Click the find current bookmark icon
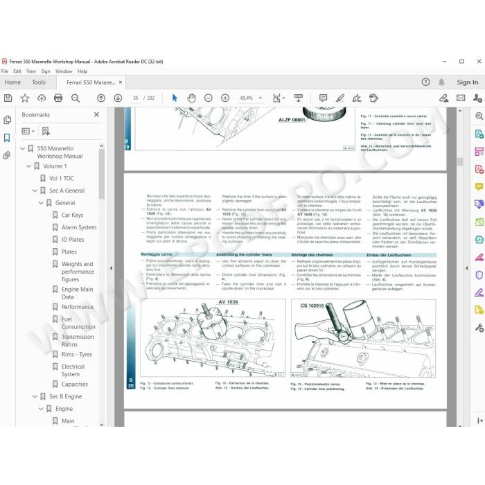 pos(46,131)
